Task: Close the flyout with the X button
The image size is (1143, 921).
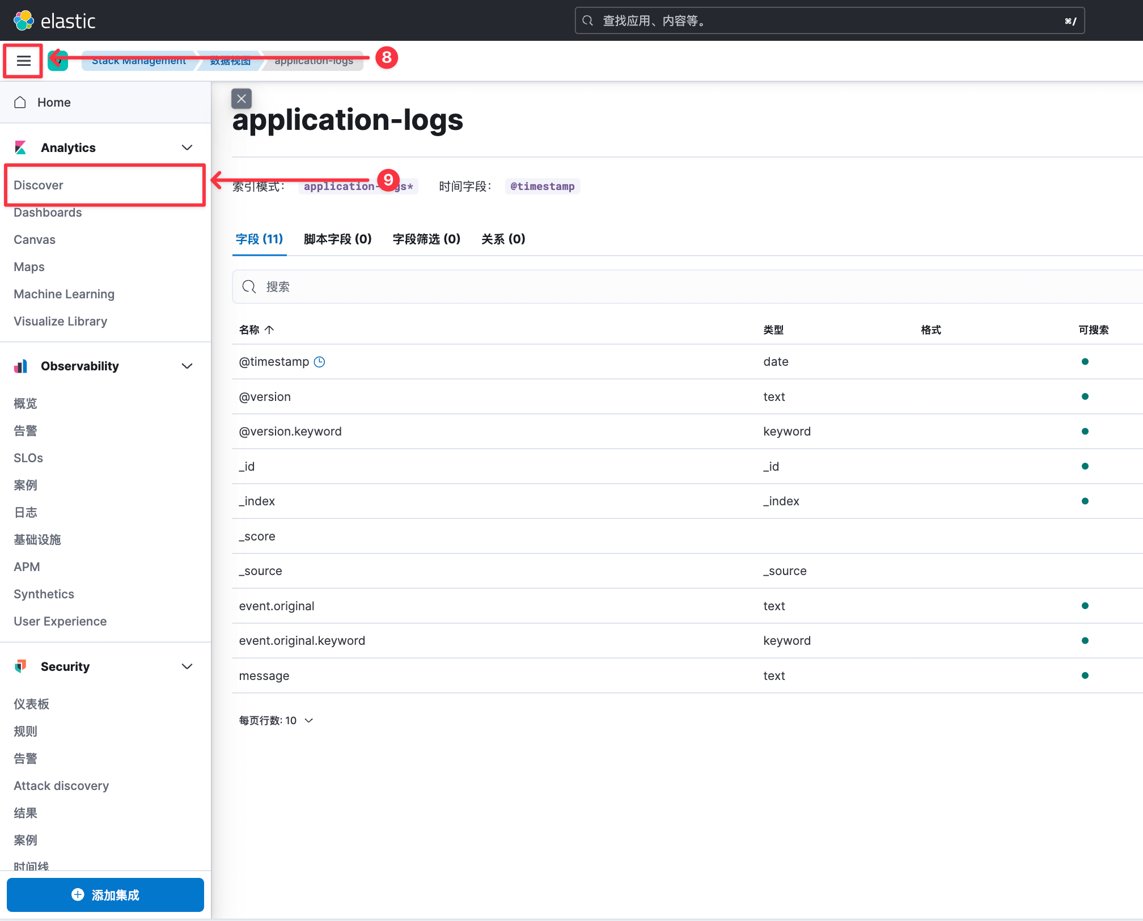Action: [x=242, y=99]
